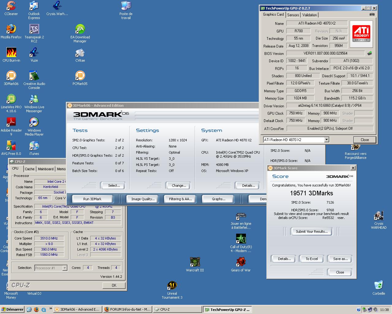Click the Close button in GPU-Z
The image size is (392, 314).
[365, 140]
